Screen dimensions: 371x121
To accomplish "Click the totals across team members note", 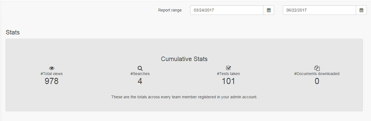I will coord(184,97).
